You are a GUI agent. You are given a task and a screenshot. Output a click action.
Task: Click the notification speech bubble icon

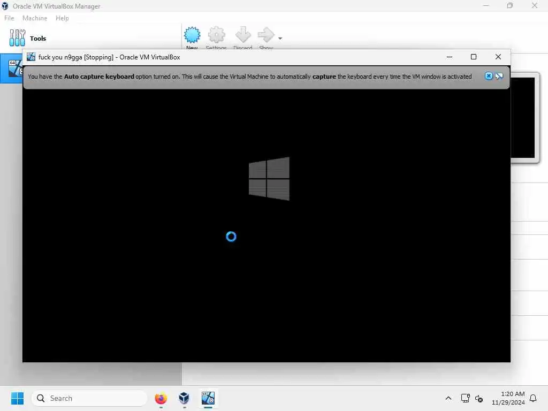click(499, 76)
